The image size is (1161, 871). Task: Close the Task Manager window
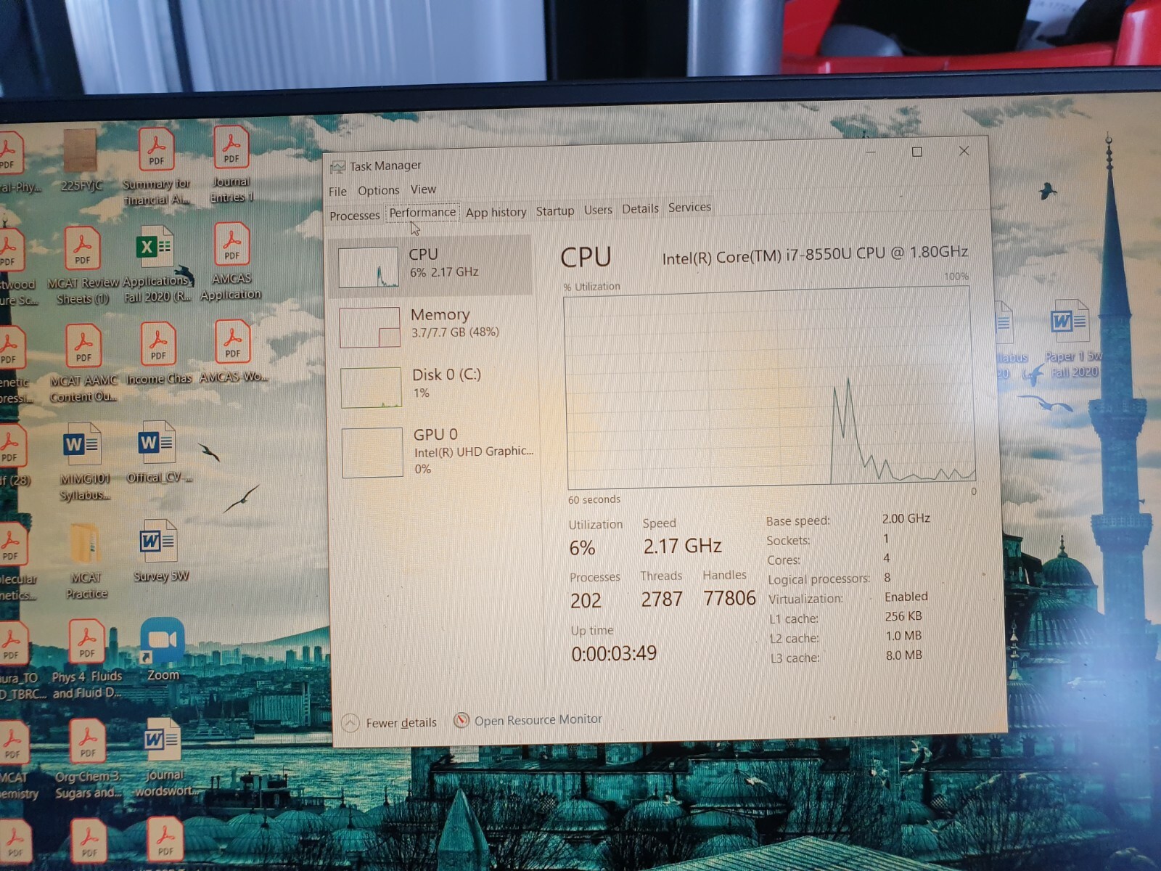coord(964,151)
